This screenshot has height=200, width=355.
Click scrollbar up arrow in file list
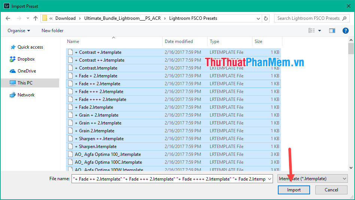(351, 40)
